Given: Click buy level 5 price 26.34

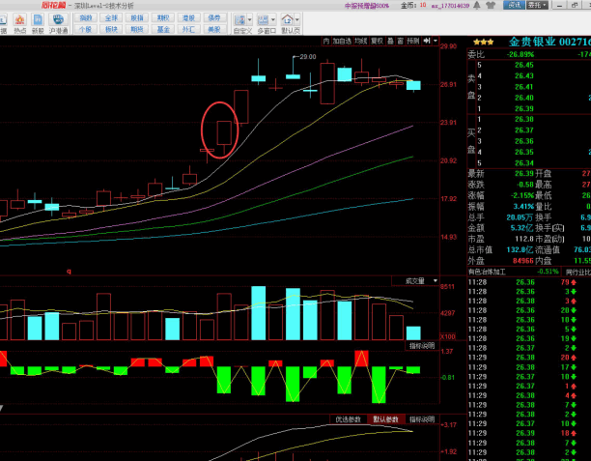Looking at the screenshot, I should tap(524, 163).
